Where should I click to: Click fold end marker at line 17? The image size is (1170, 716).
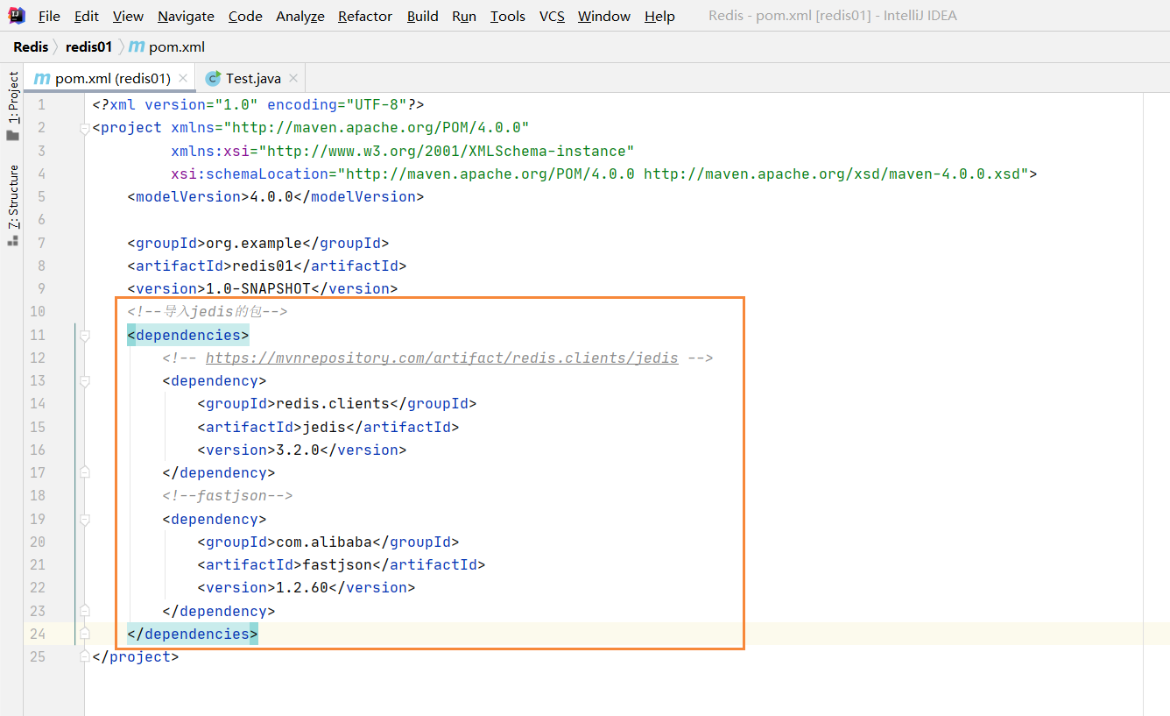[x=85, y=472]
